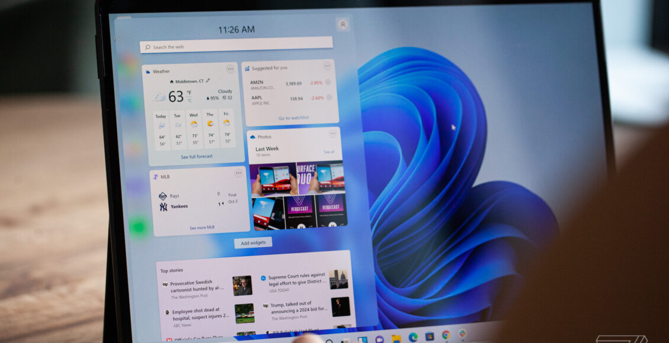
Task: Click the Weather widget cloud logo
Action: coord(148,72)
